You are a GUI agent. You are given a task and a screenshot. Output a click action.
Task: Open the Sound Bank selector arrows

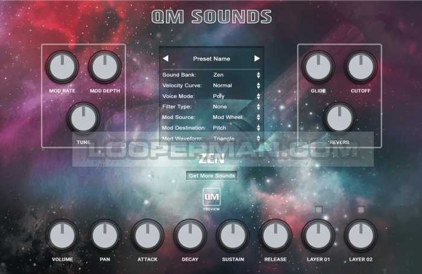coord(258,75)
